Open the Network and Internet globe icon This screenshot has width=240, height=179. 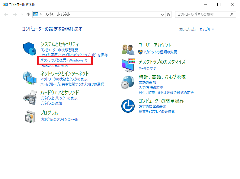coord(30,78)
